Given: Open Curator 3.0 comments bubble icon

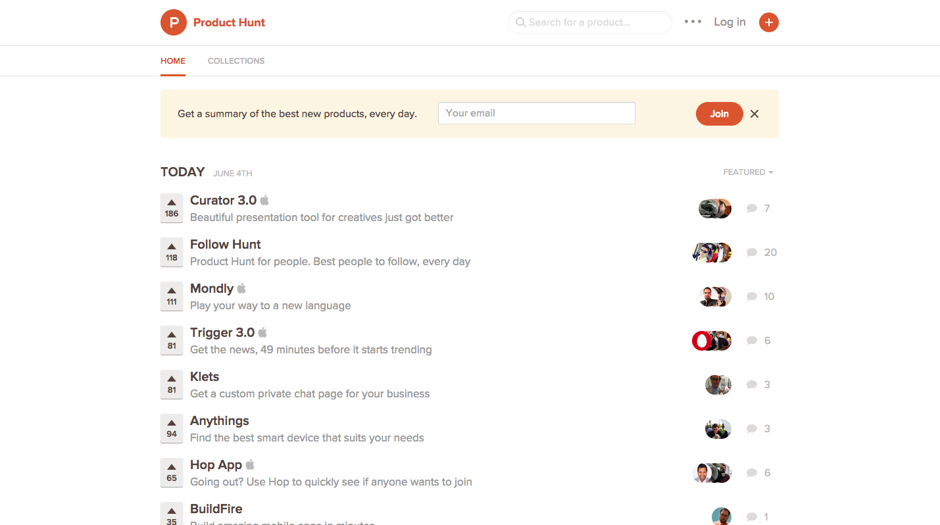Looking at the screenshot, I should click(752, 209).
